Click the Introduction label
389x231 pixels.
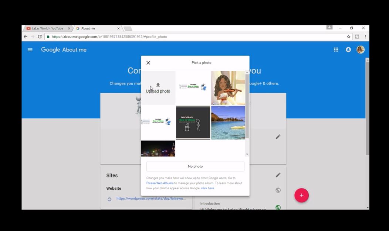[210, 204]
